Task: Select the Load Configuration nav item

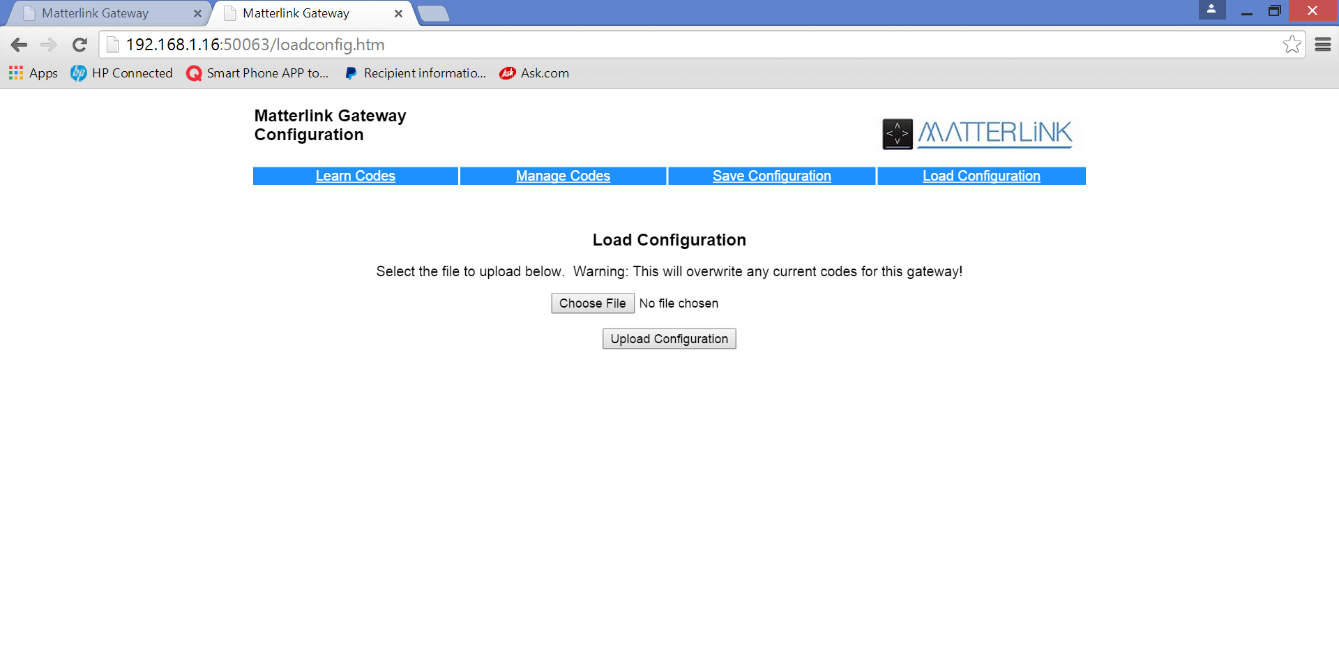Action: pos(981,176)
